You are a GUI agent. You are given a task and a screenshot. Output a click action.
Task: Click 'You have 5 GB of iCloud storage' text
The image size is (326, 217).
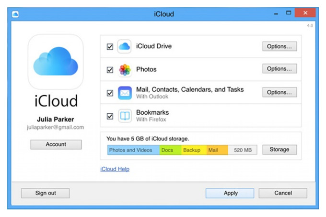(x=148, y=139)
